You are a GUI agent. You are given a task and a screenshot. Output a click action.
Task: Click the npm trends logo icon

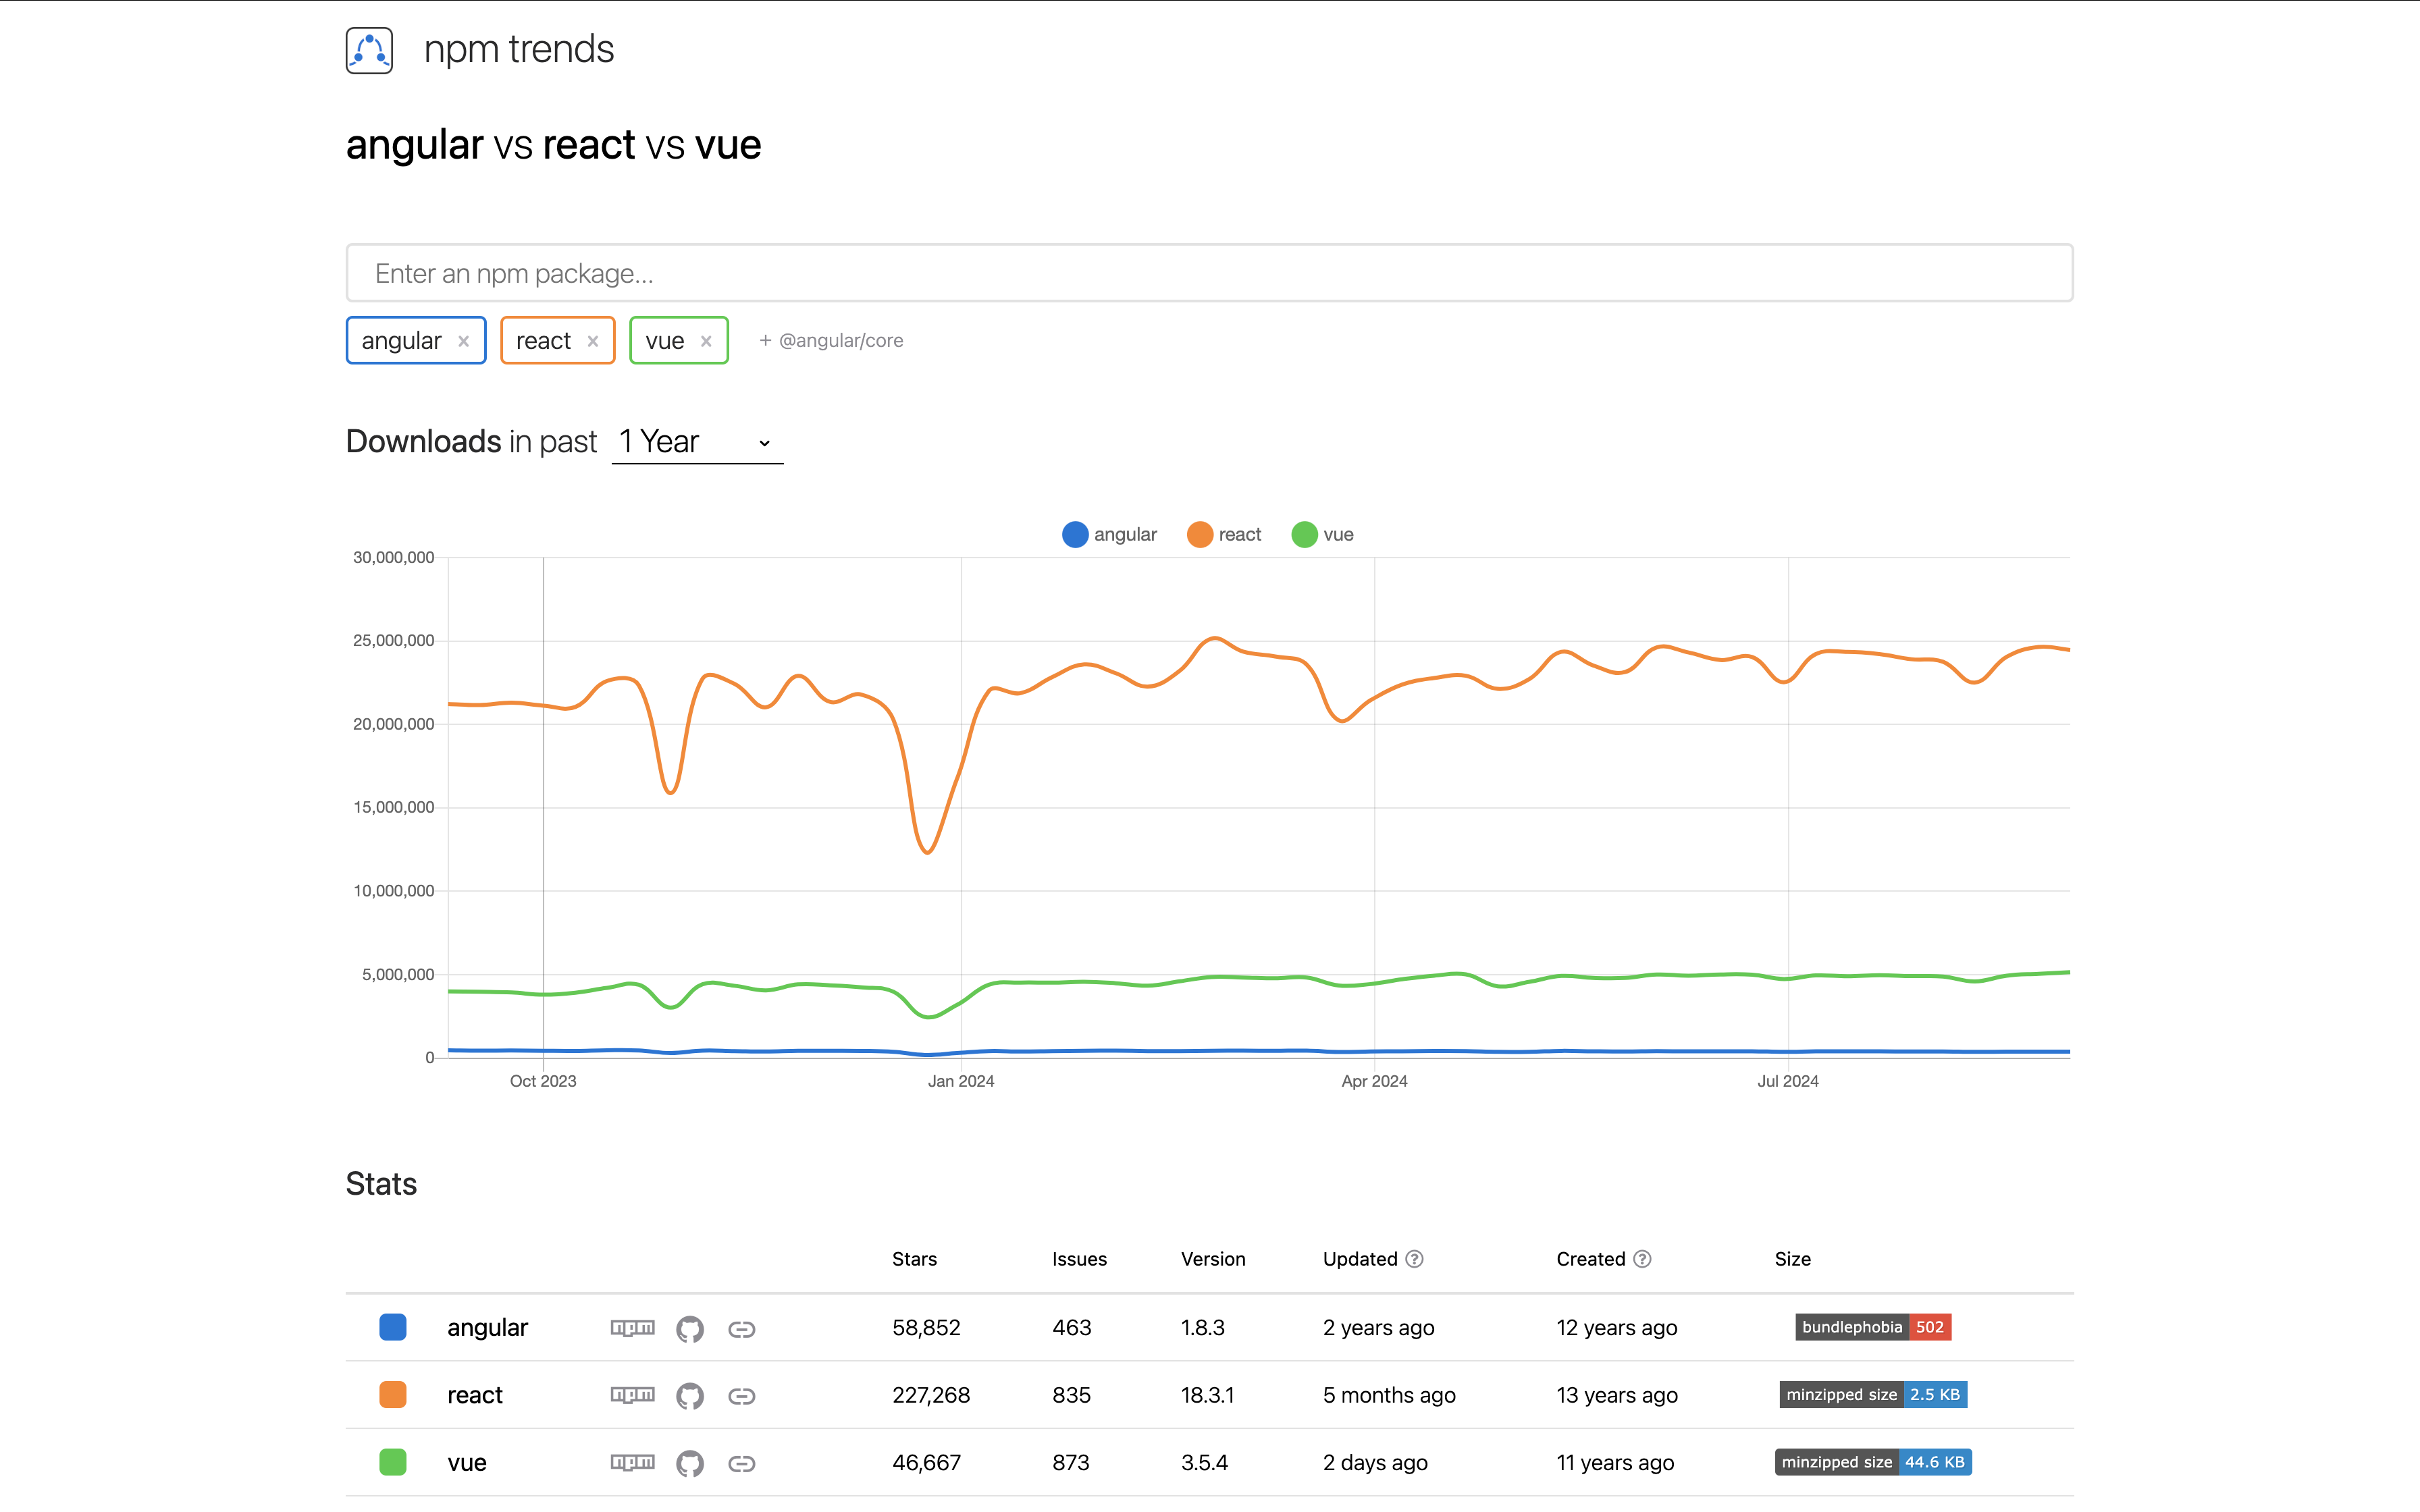(x=369, y=50)
